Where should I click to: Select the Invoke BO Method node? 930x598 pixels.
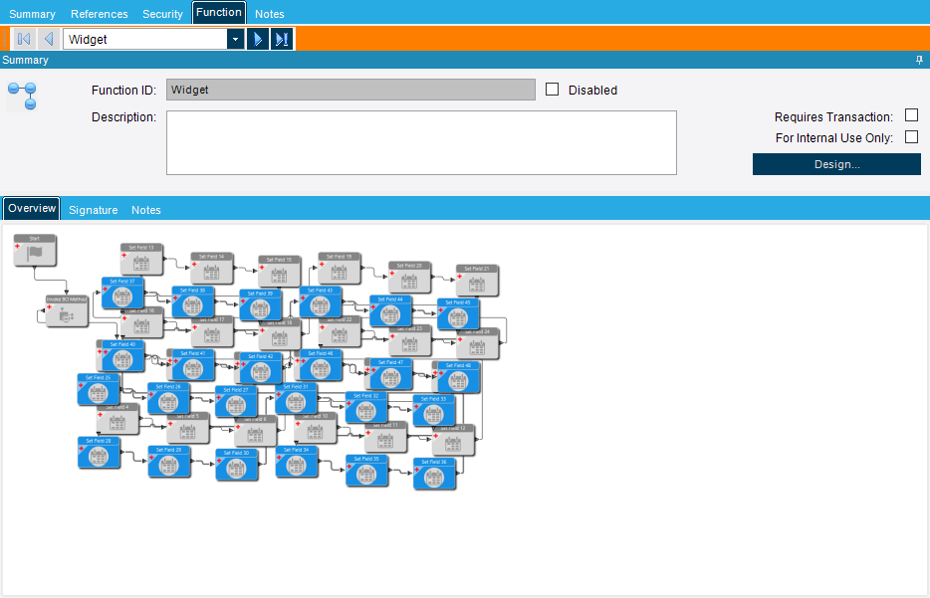(x=67, y=311)
